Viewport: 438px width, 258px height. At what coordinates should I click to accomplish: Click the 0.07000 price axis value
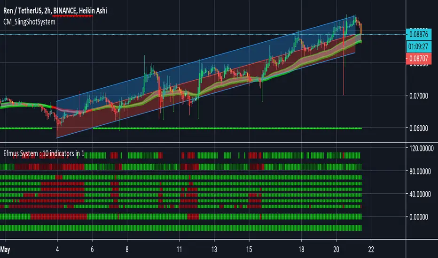click(418, 96)
